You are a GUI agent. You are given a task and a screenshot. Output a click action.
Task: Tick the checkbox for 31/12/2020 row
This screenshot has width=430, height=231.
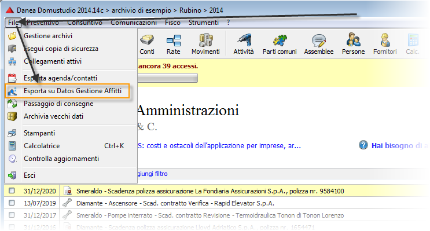(x=12, y=190)
